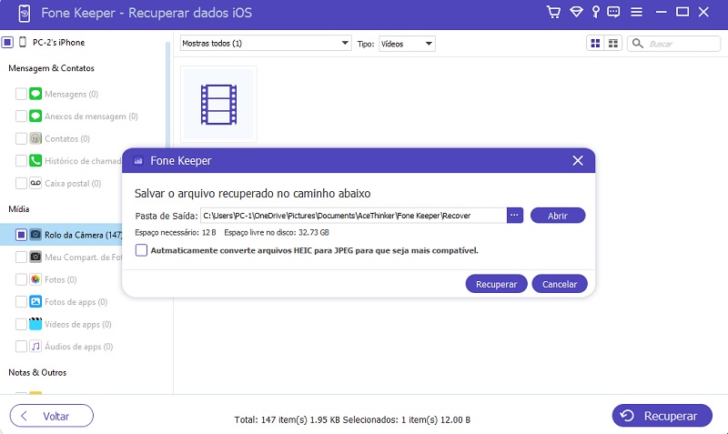Switch to list detail view
The image size is (728, 434).
613,44
